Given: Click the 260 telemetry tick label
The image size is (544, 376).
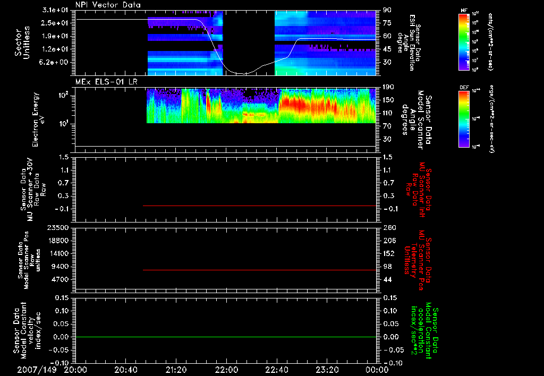Looking at the screenshot, I should (x=389, y=227).
